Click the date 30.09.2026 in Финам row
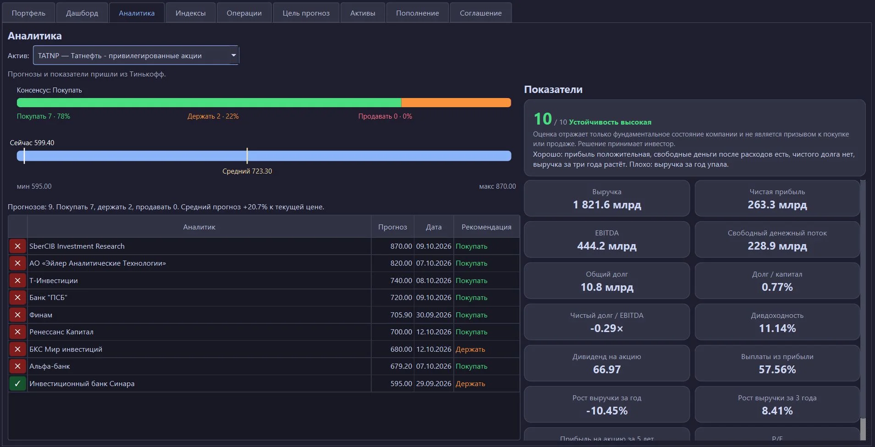 tap(434, 315)
